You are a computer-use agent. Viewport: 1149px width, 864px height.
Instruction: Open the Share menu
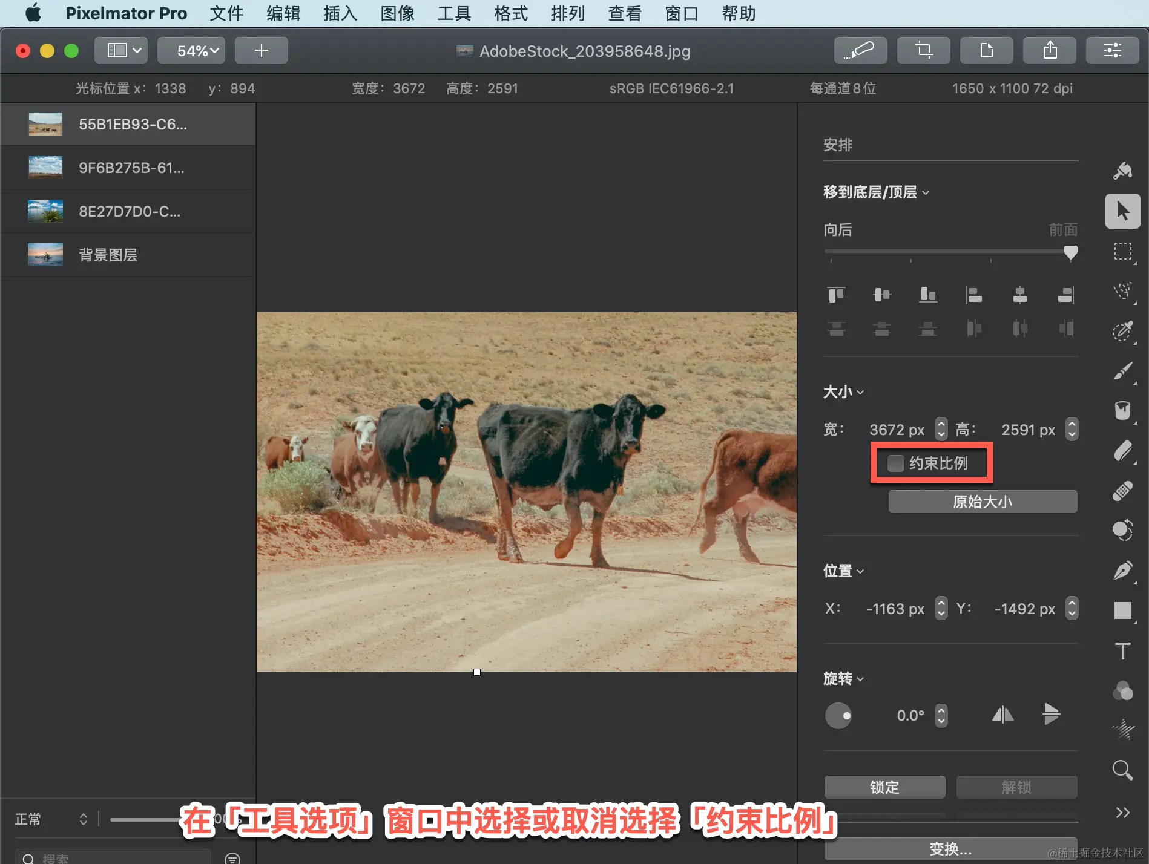pos(1049,50)
